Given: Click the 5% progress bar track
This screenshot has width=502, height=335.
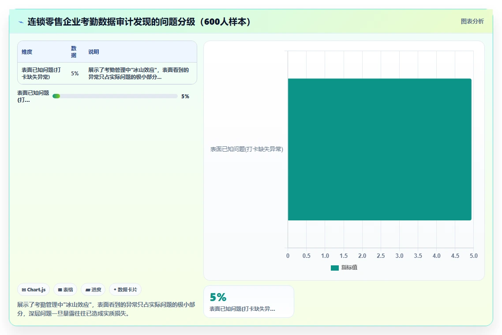Looking at the screenshot, I should tap(115, 96).
